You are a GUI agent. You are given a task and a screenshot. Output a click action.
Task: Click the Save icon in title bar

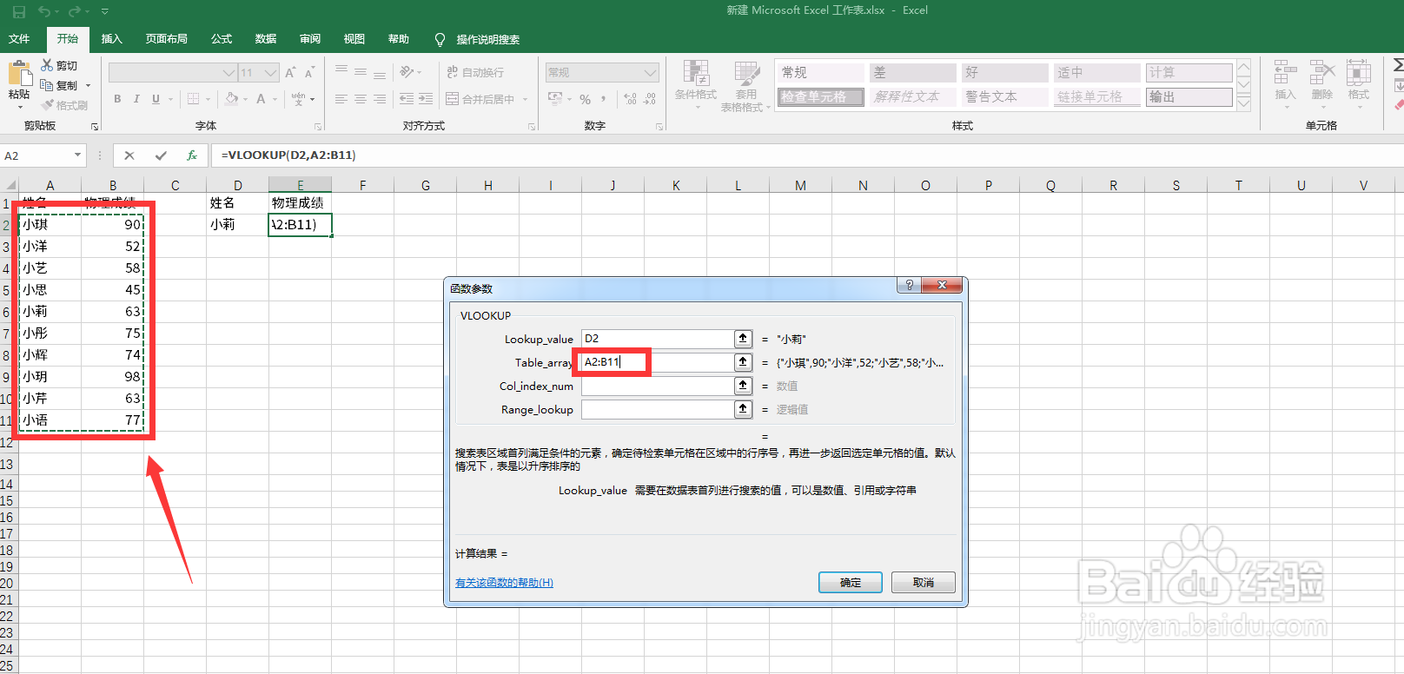pyautogui.click(x=18, y=11)
